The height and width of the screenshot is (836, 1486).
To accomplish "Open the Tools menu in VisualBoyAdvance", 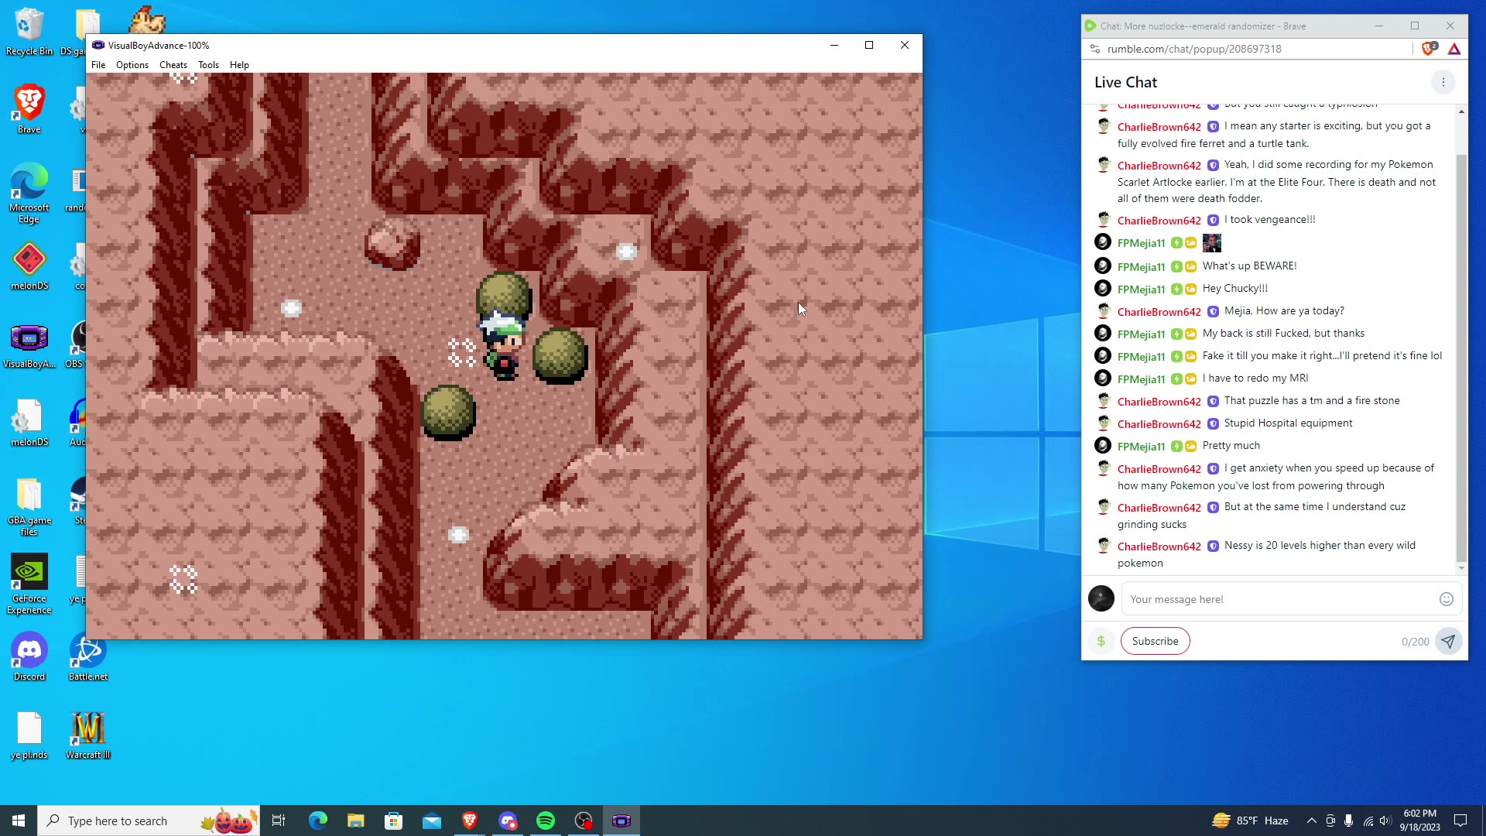I will coord(208,65).
